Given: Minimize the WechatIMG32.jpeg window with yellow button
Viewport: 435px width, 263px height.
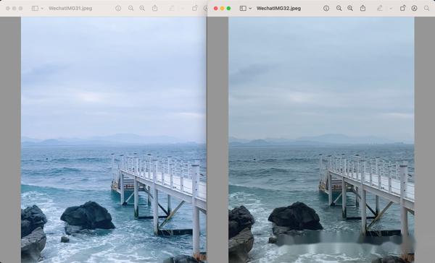Looking at the screenshot, I should 223,8.
